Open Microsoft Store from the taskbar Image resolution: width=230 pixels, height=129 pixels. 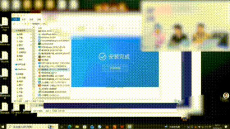85,127
